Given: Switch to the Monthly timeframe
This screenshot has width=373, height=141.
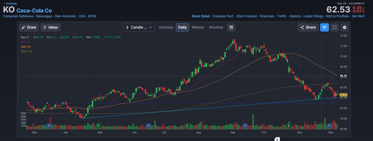Looking at the screenshot, I should [x=216, y=27].
